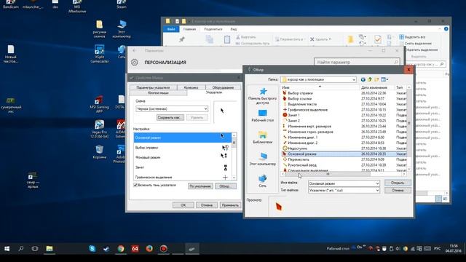Open Сеть in Browse dialog sidebar
The width and height of the screenshot is (466, 262).
262,180
